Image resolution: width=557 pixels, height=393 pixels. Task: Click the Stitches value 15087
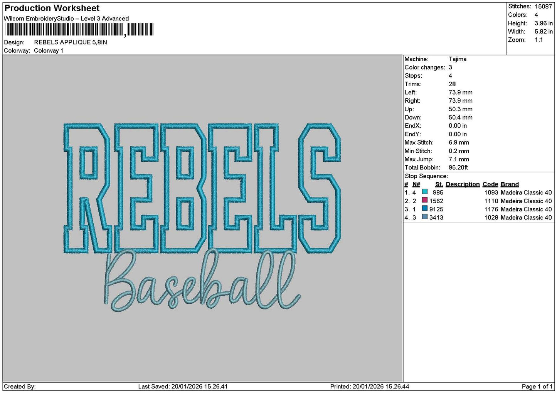pos(544,7)
